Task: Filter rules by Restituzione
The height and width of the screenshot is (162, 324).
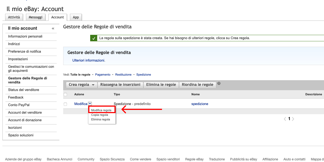Action: click(123, 75)
